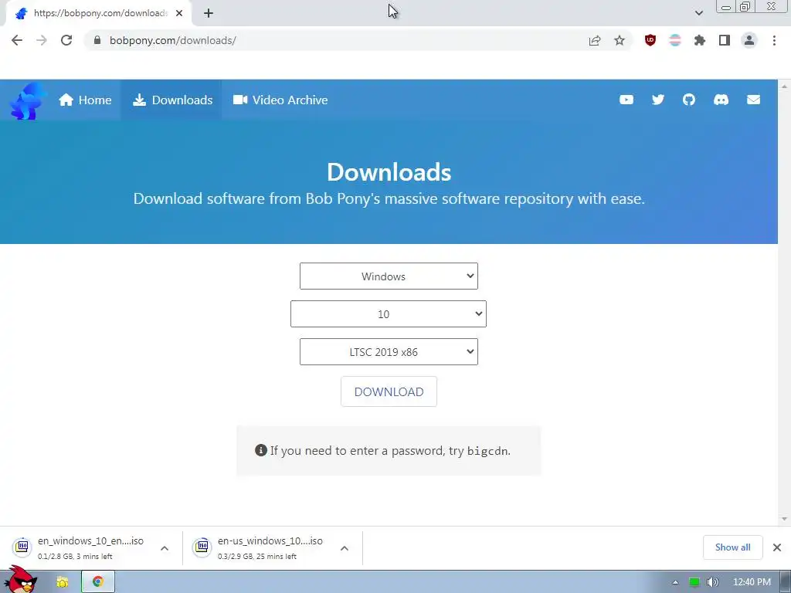Click the browser forward arrow

42,40
